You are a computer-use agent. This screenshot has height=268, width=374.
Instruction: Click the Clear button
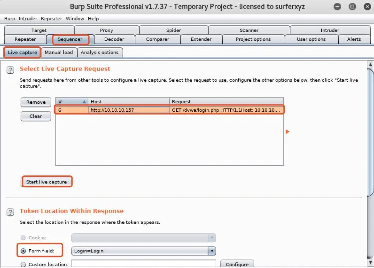coord(36,116)
